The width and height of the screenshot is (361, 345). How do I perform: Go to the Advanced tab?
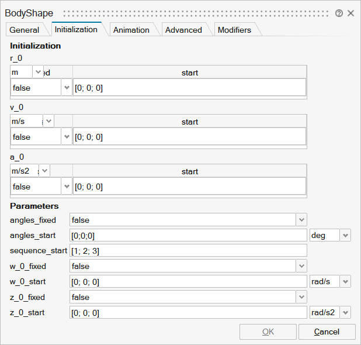coord(183,30)
